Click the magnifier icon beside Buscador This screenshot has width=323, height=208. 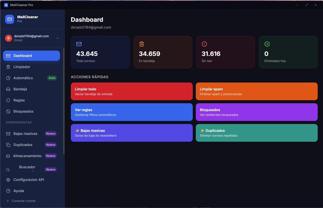coord(8,170)
